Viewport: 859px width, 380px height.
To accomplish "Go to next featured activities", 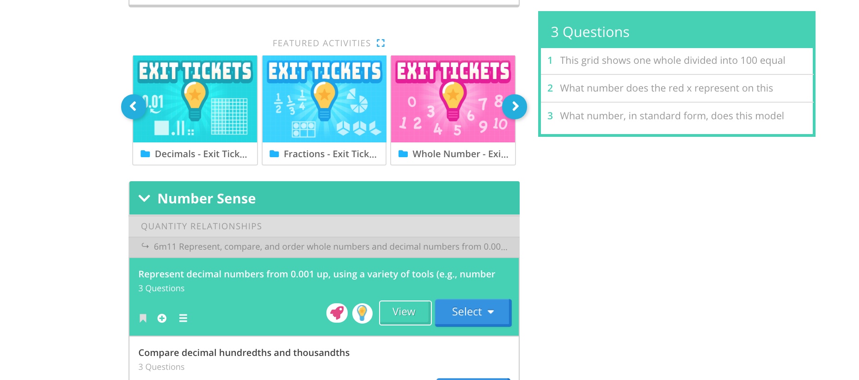I will pos(515,107).
